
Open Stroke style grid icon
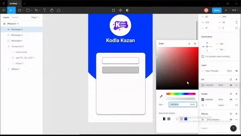pyautogui.click(x=231, y=94)
